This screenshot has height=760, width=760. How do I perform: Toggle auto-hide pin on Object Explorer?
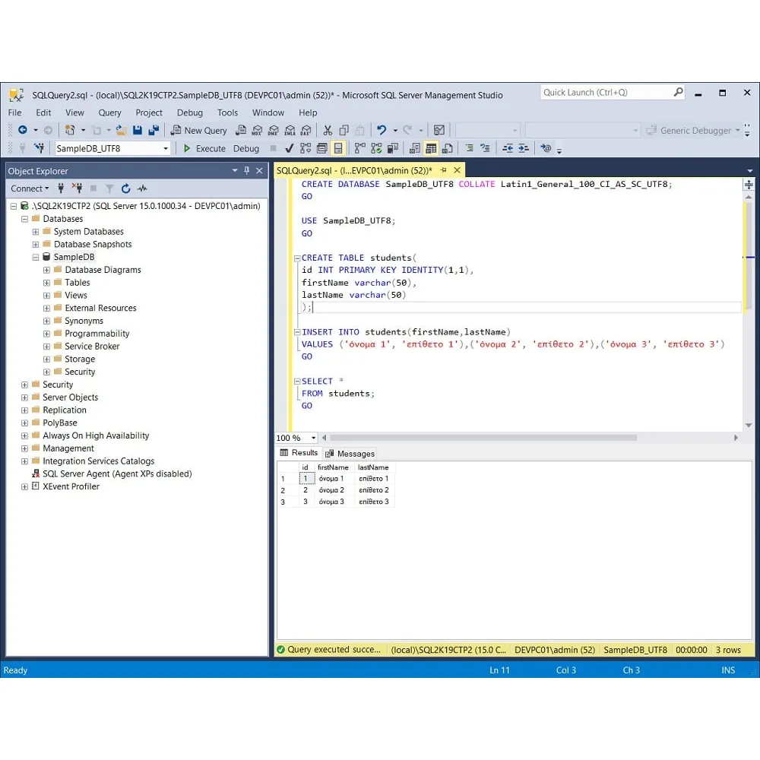tap(247, 170)
